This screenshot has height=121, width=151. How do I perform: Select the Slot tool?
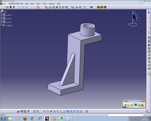pos(149,58)
